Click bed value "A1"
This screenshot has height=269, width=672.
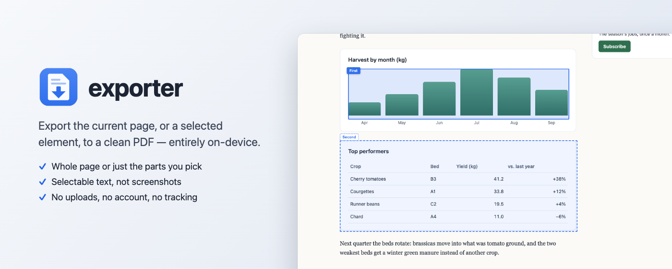433,192
